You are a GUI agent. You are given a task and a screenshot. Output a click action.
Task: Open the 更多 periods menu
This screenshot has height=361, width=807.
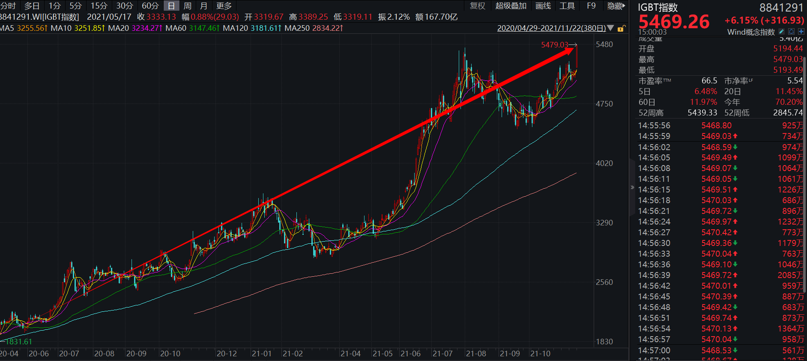[x=224, y=6]
